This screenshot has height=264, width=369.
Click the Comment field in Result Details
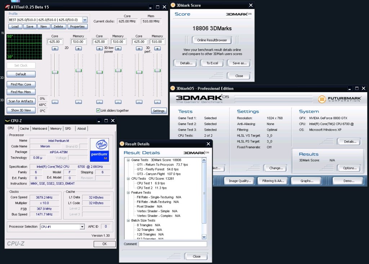coord(173,244)
